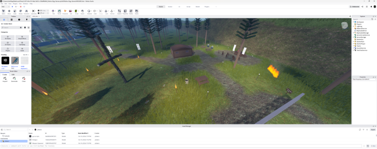This screenshot has height=149, width=377.
Task: Toggle the move snapping checkbox
Action: tap(39, 11)
